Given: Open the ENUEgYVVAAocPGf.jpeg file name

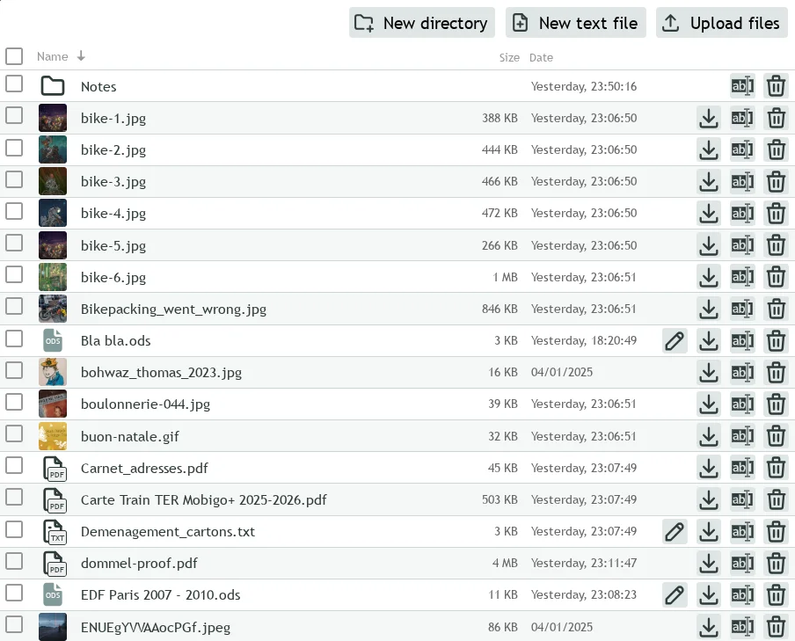Looking at the screenshot, I should [x=155, y=627].
